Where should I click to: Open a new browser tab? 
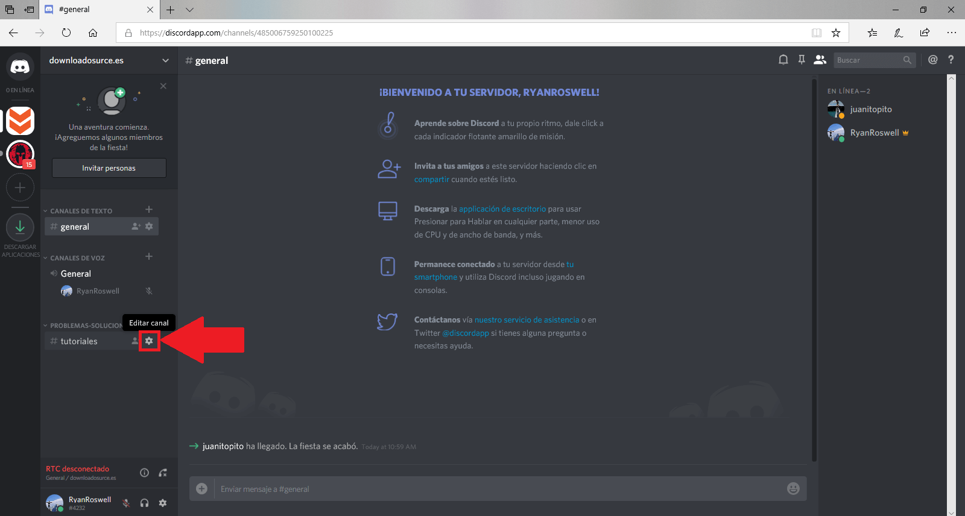[171, 10]
